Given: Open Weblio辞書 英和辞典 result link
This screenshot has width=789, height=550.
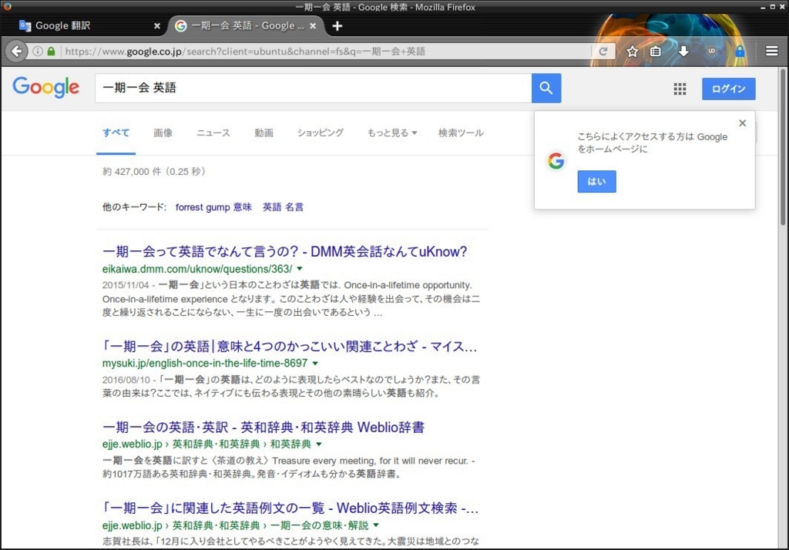Looking at the screenshot, I should click(264, 428).
